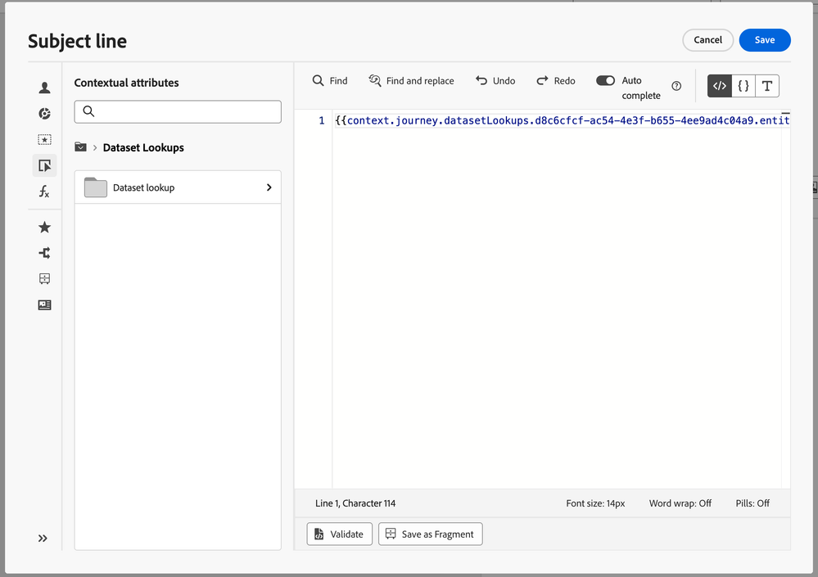Image resolution: width=818 pixels, height=577 pixels.
Task: Click the Validate button
Action: pos(340,534)
